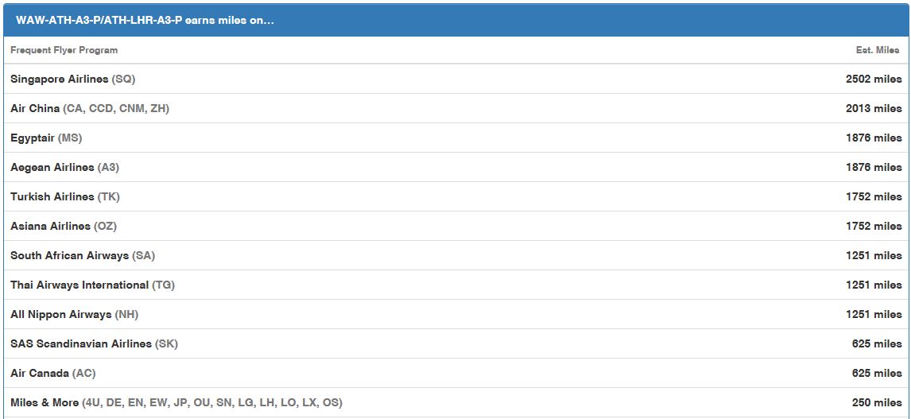
Task: Click the Singapore Airlines (SQ) row
Action: coord(455,79)
